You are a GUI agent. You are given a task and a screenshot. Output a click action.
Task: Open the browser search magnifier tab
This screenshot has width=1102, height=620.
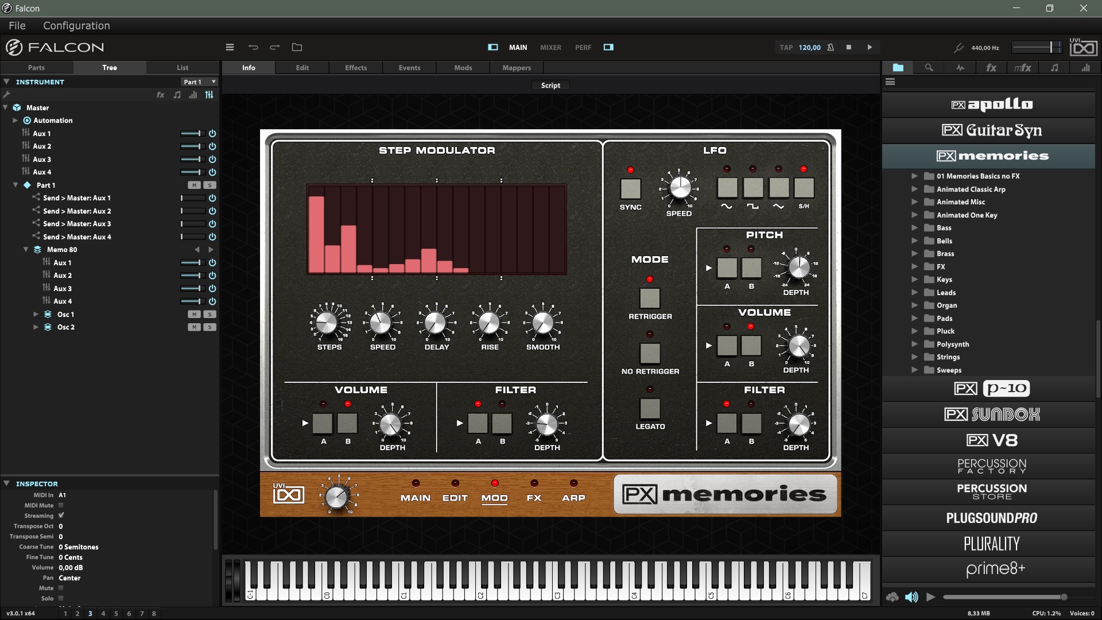[929, 68]
